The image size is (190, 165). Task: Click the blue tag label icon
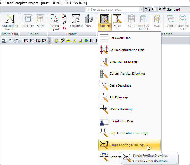click(x=86, y=41)
